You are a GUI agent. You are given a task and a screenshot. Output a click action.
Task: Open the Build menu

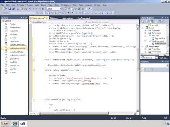pos(36,5)
